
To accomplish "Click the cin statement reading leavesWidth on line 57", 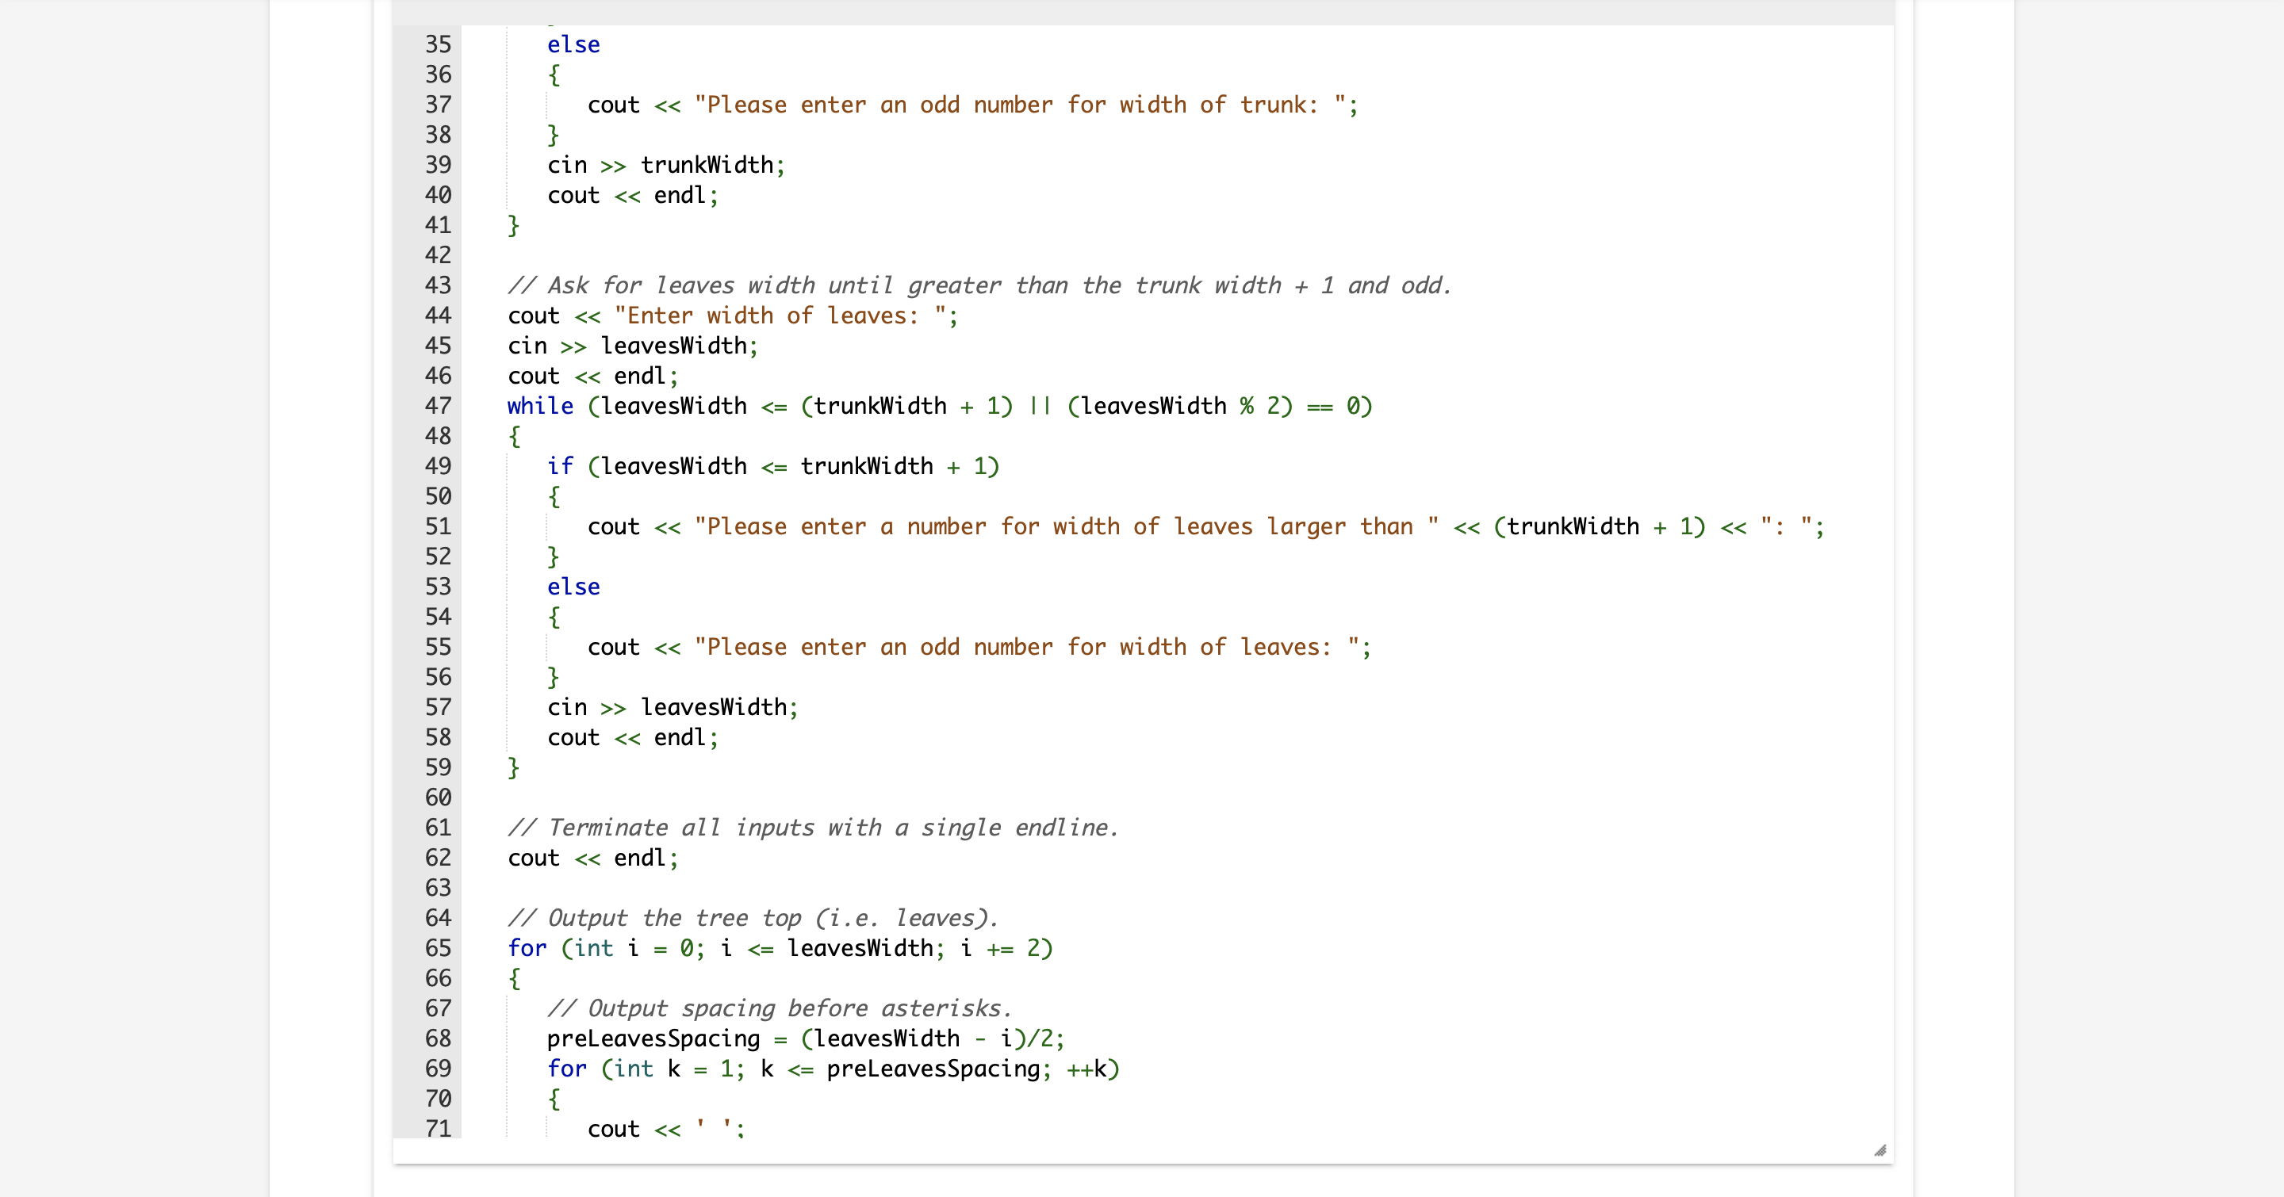I will pos(671,706).
